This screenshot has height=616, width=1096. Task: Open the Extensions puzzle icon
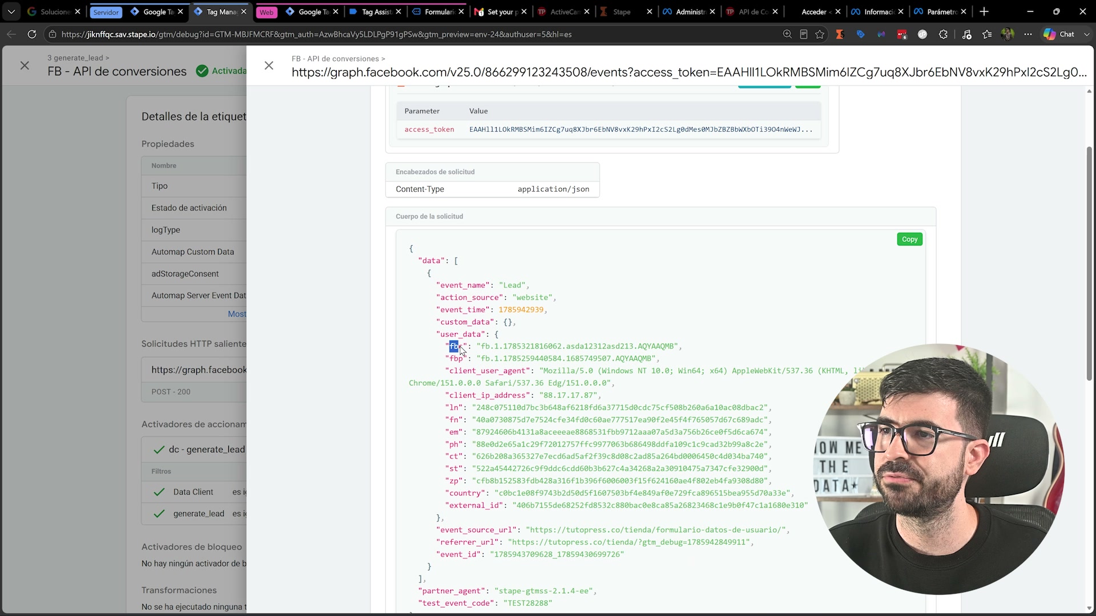click(x=943, y=34)
